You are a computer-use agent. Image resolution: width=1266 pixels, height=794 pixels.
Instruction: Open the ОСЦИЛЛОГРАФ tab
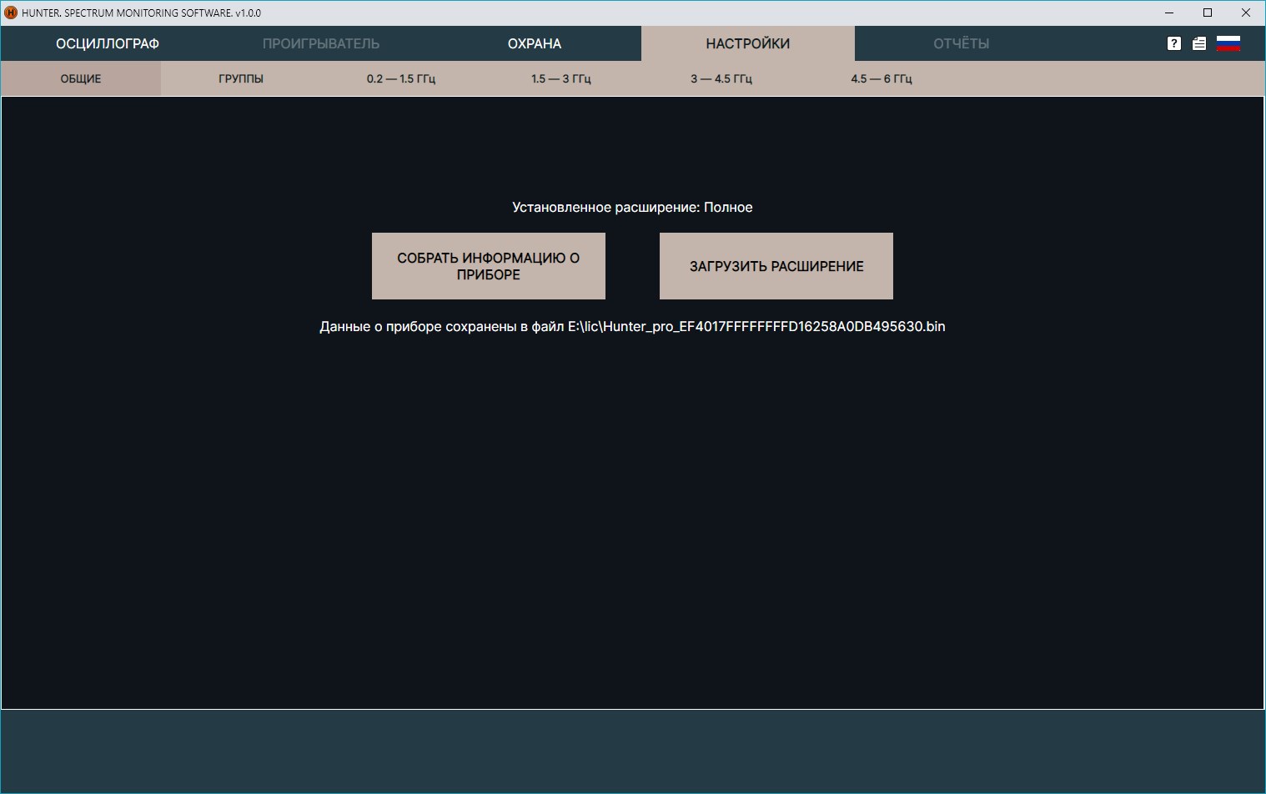tap(108, 43)
